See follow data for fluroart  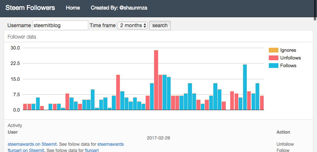92,150
